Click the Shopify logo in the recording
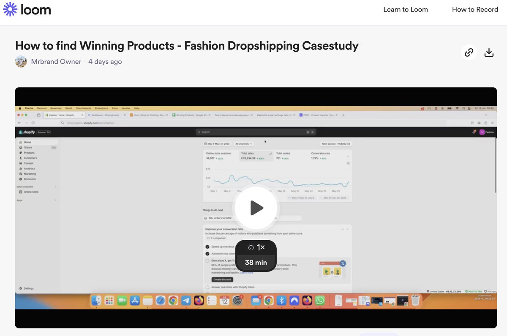507x336 pixels. point(26,132)
